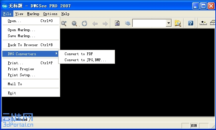Screen dimensions: 216x130
Task: Open the Help menu
Action: [x=65, y=14]
